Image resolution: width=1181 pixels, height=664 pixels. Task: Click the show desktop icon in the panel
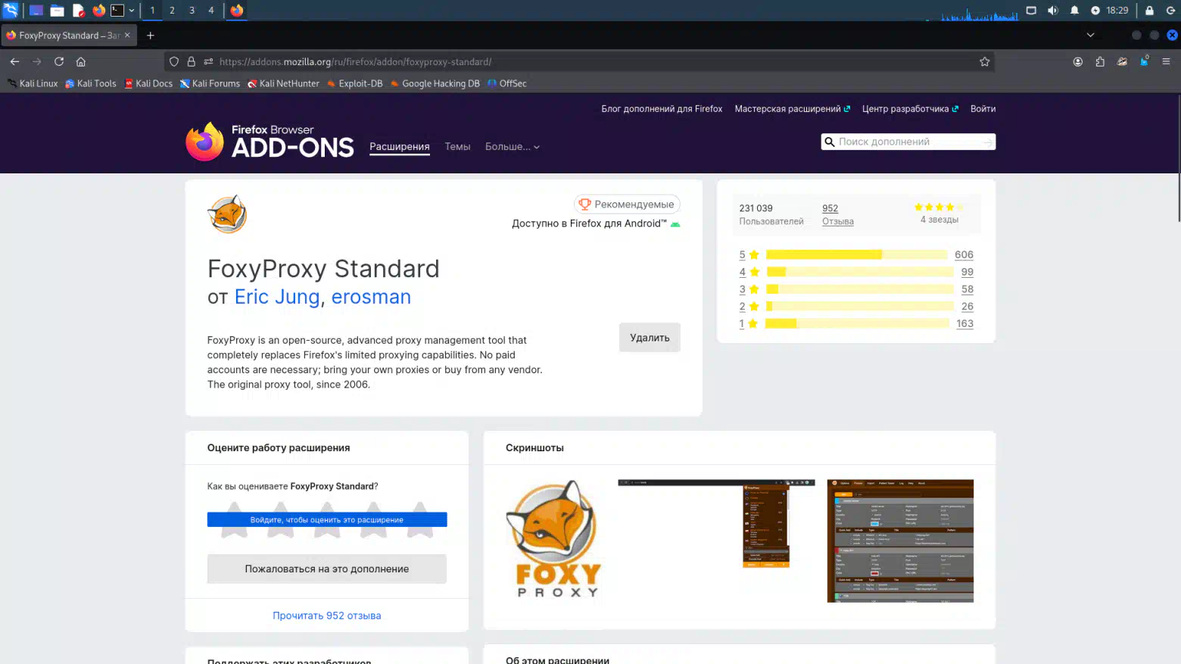(x=36, y=10)
